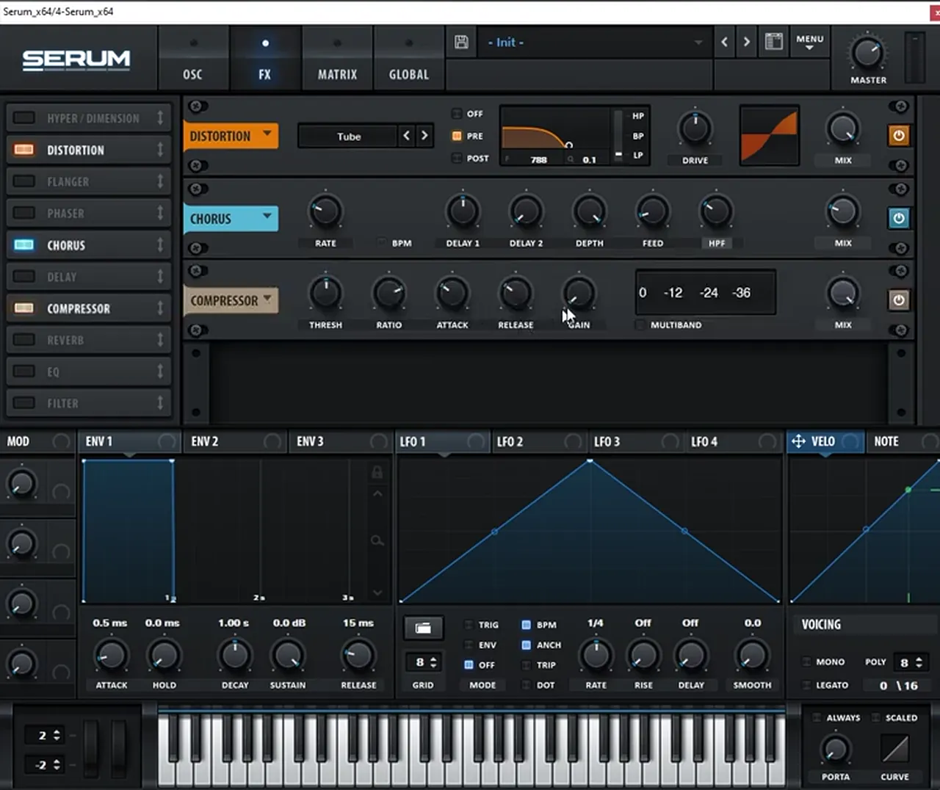The width and height of the screenshot is (940, 790).
Task: Enable chorus BPM sync checkbox
Action: (382, 242)
